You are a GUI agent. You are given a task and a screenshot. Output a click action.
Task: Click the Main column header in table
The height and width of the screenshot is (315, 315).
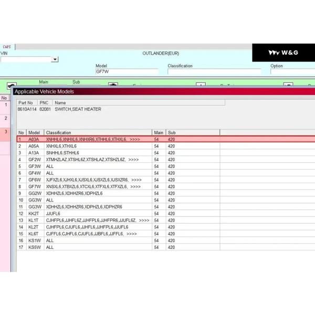(159, 133)
